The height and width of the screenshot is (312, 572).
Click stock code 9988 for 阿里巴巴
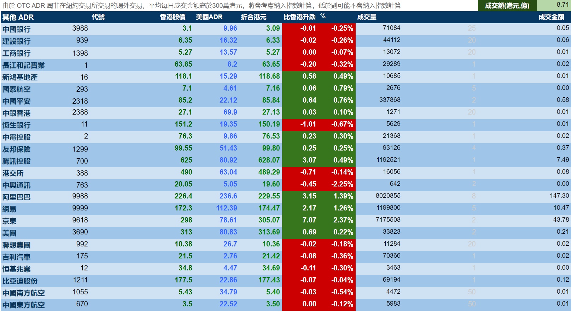point(80,196)
